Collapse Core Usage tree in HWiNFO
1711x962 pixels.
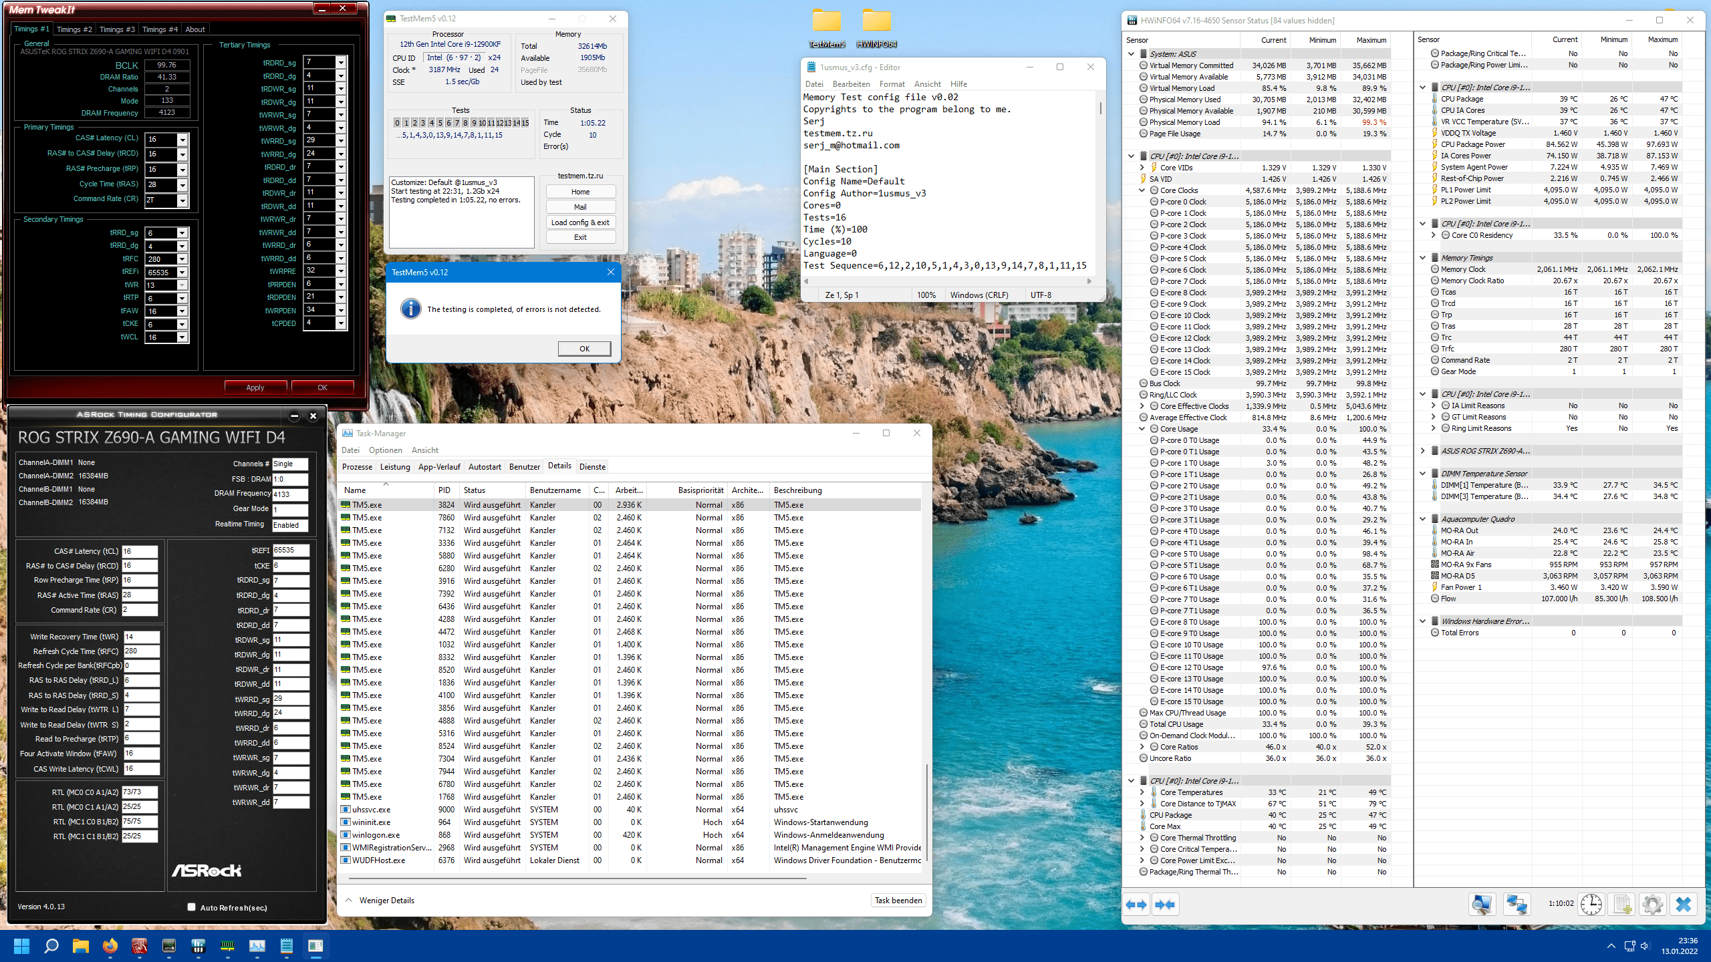tap(1142, 429)
